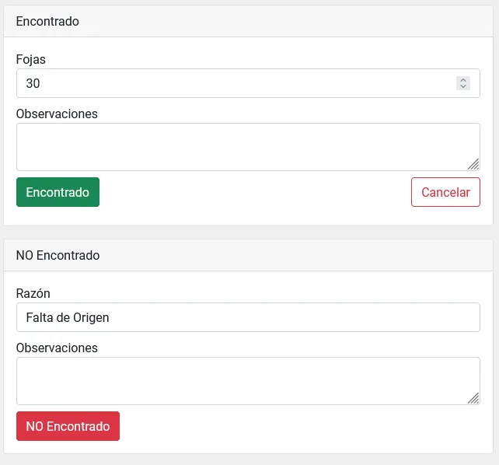
Task: Grab the resize handle of the lower Observaciones textarea
Action: coord(473,398)
